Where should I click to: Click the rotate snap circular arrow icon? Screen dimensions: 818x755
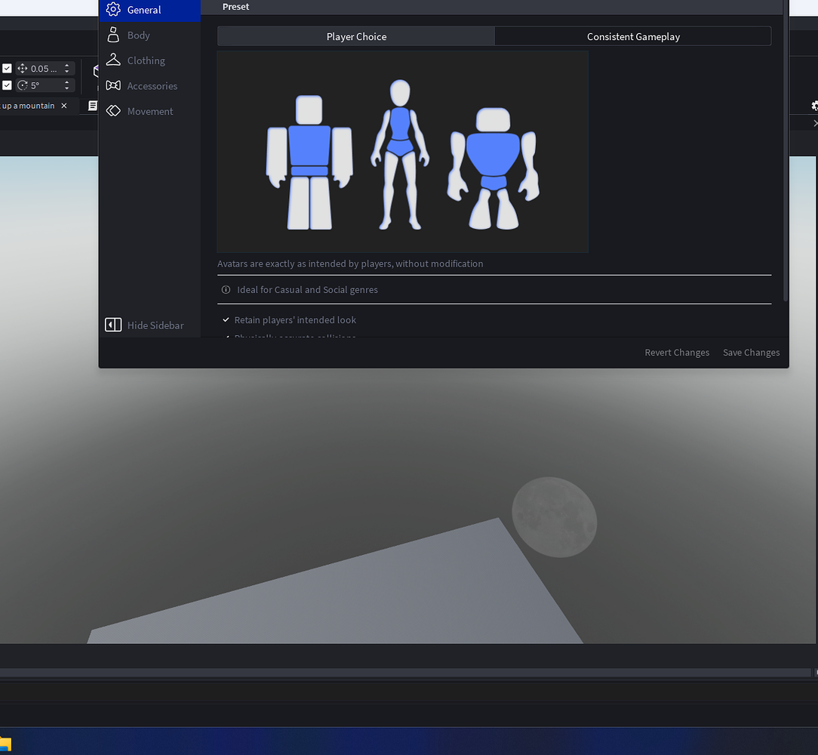pyautogui.click(x=23, y=85)
